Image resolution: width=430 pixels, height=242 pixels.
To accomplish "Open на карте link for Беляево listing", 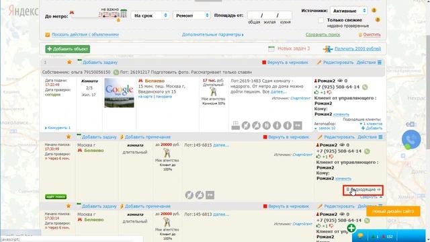I will coord(145,97).
